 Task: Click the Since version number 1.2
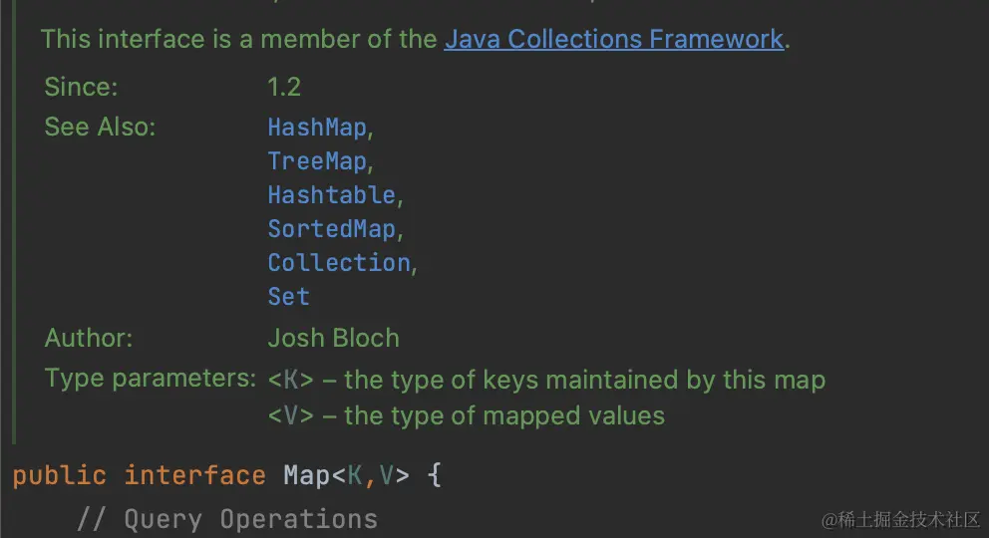pyautogui.click(x=283, y=87)
